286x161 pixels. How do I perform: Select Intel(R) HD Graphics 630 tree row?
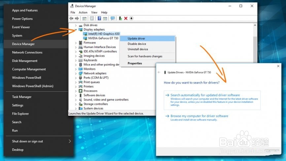[101, 34]
